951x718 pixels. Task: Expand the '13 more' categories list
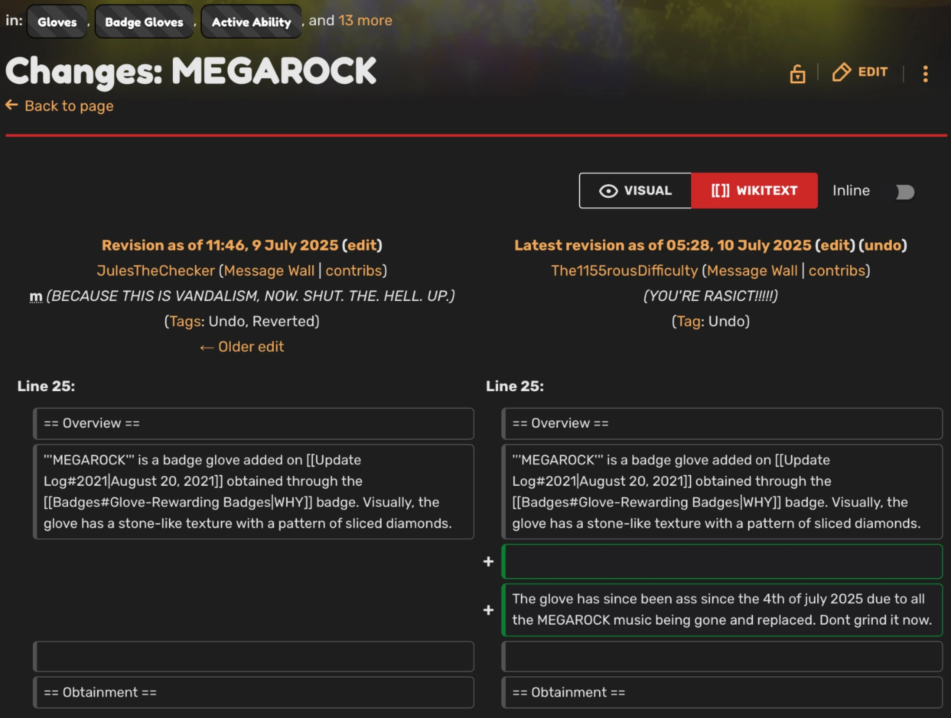(x=365, y=21)
